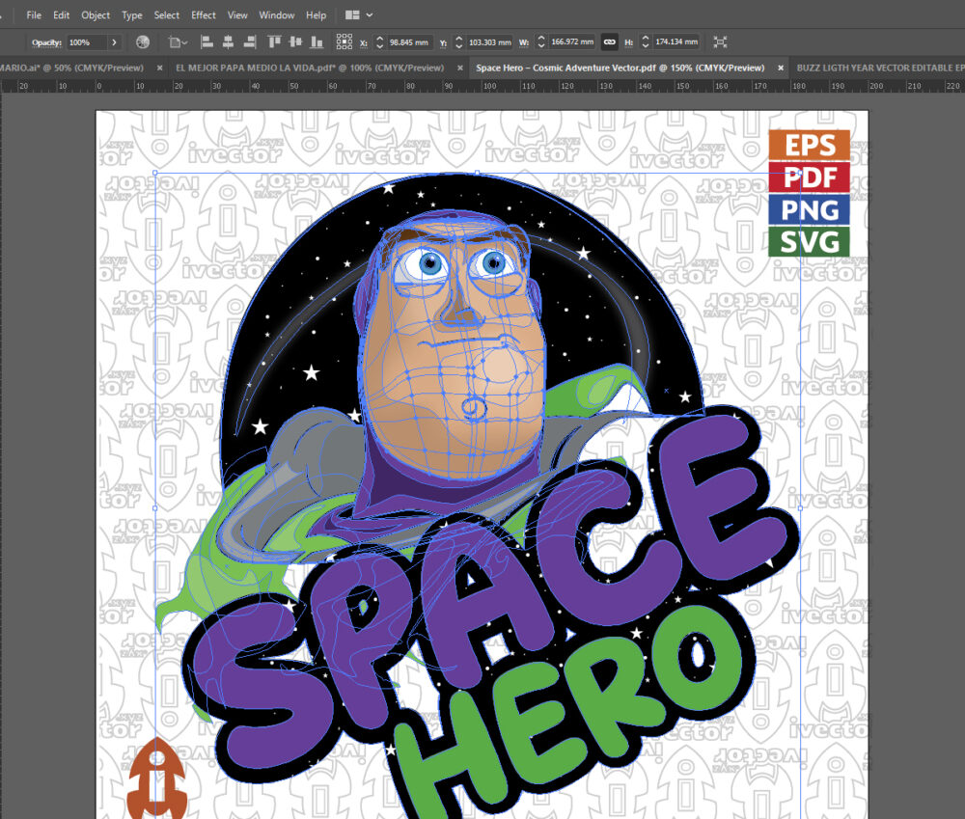
Task: Open the Help menu
Action: point(316,14)
